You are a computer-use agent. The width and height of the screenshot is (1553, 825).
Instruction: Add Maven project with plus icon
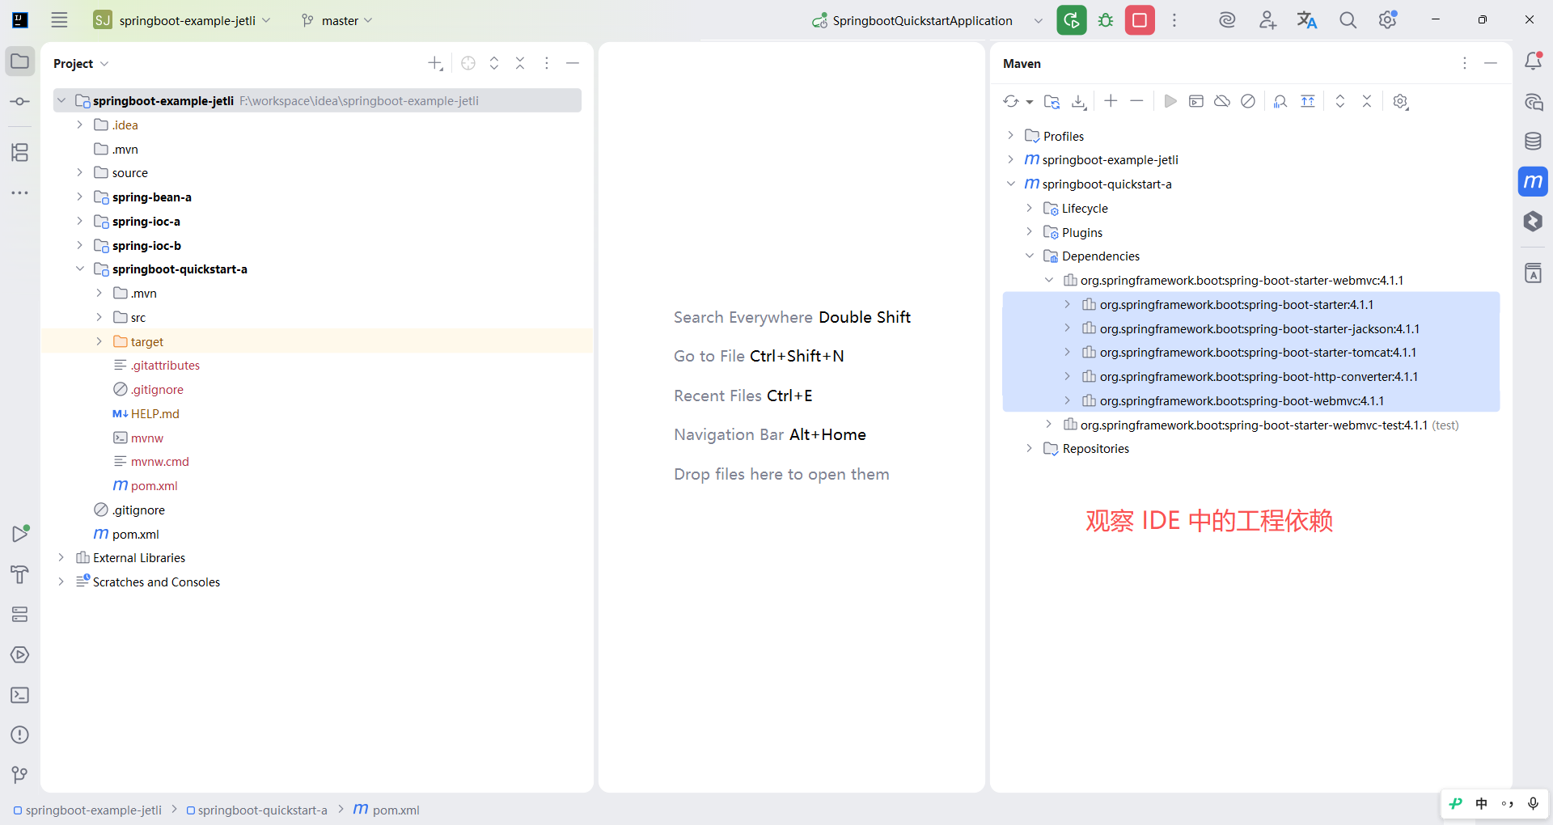point(1111,101)
